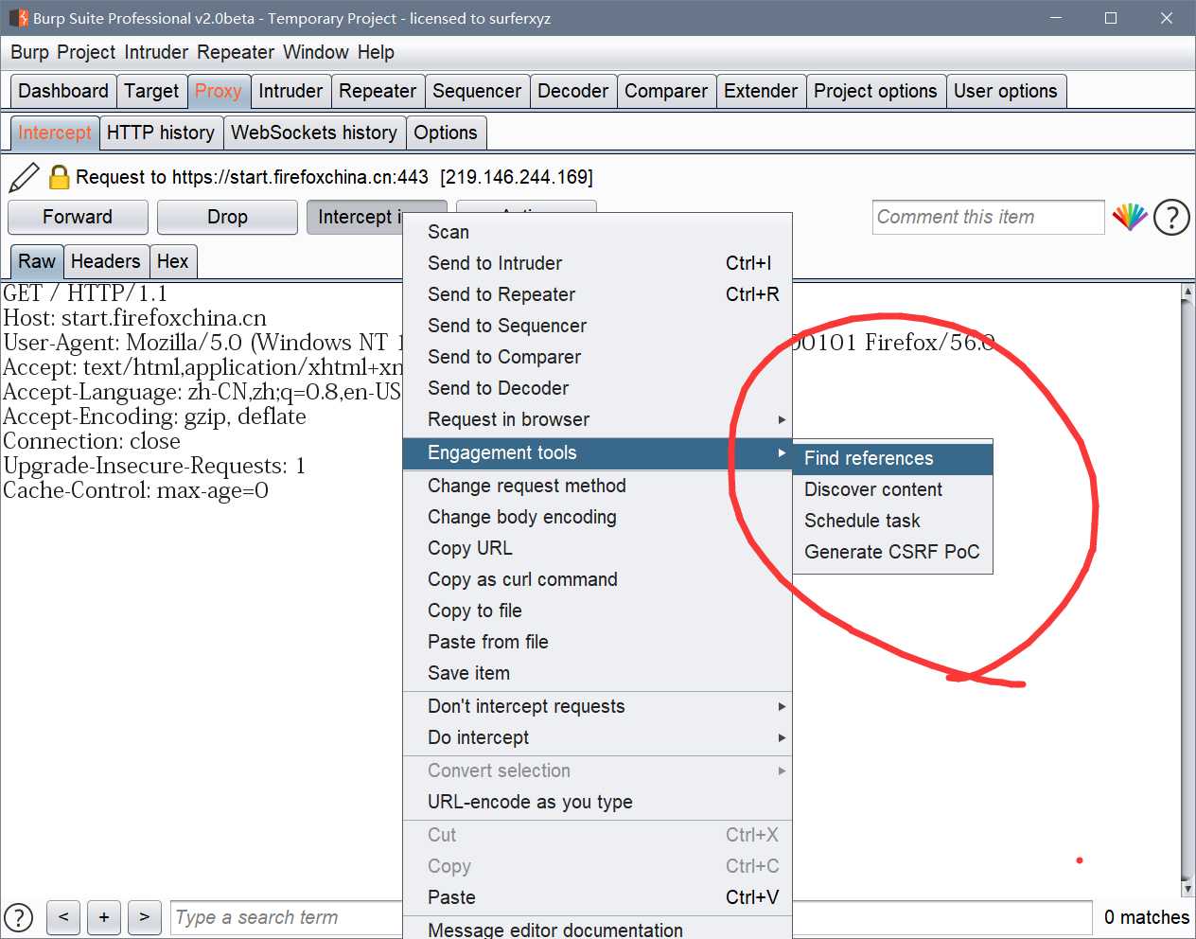This screenshot has width=1196, height=939.
Task: Click the request editor scrollbar up arrow
Action: [1187, 292]
